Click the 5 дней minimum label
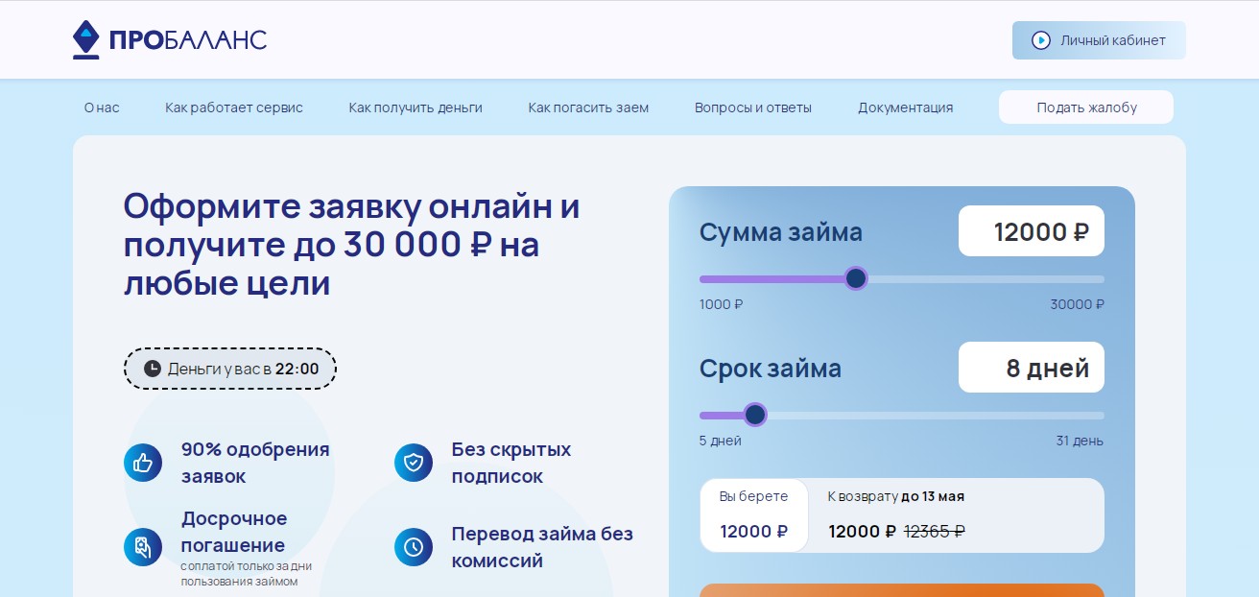The image size is (1259, 597). [x=721, y=441]
